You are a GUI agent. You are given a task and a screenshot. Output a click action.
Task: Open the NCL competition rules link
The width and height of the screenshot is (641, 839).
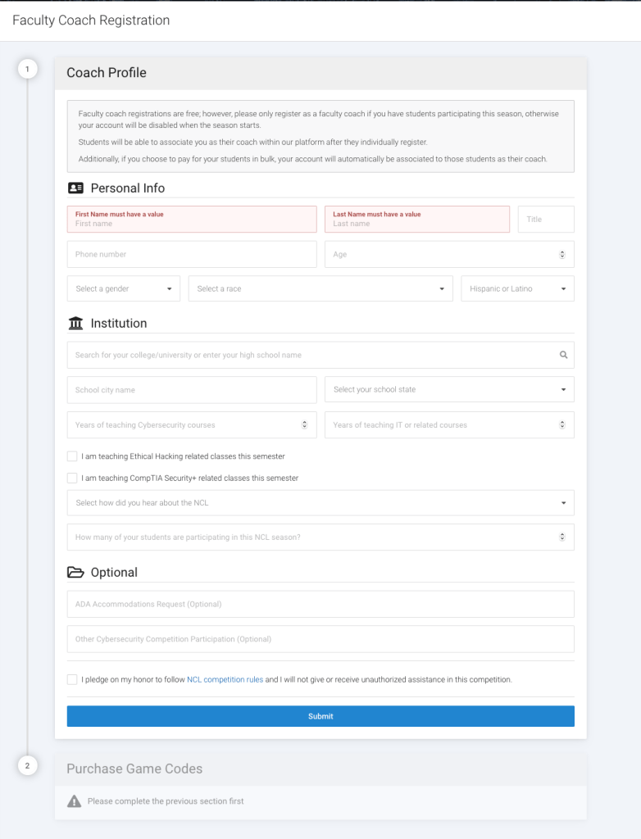click(x=225, y=679)
